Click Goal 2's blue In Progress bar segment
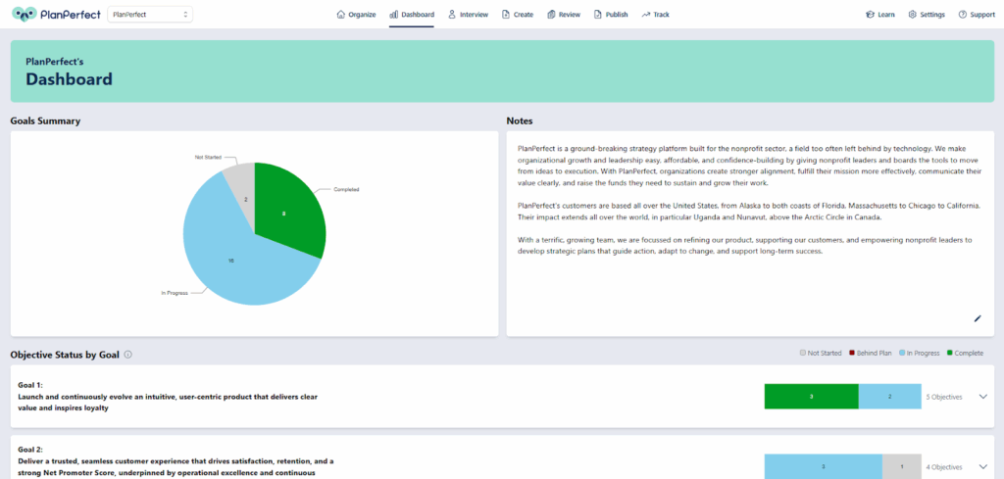This screenshot has height=479, width=1004. 824,466
